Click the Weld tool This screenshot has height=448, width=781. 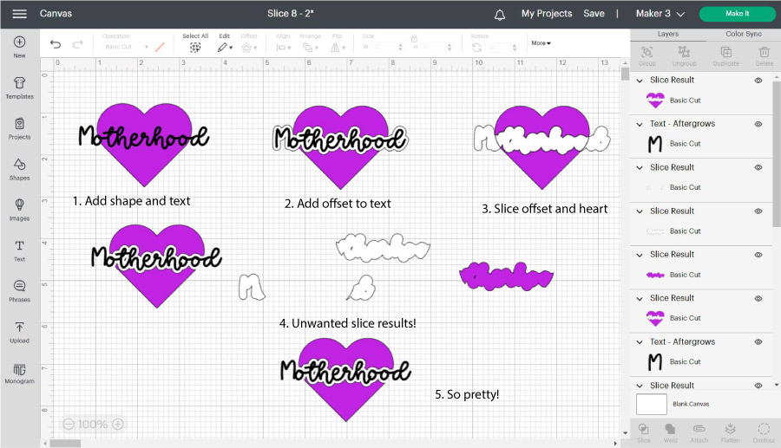670,432
